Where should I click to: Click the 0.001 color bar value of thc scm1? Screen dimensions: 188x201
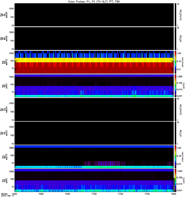tap(179, 190)
